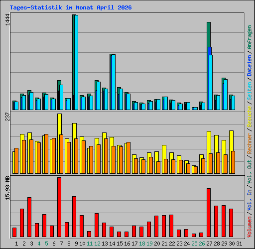Click the tallest red volume bar on day 7
Screen dimensions: 255x249
tap(59, 207)
